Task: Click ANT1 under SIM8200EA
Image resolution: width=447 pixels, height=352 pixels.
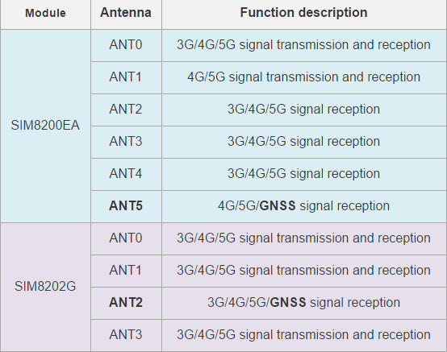Action: coord(126,77)
